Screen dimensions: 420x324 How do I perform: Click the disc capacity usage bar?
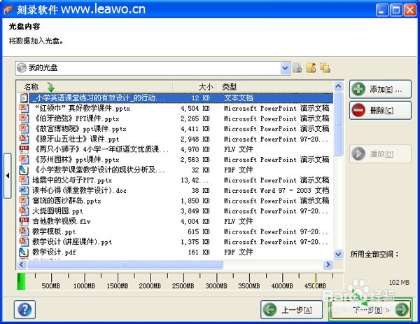(x=180, y=282)
